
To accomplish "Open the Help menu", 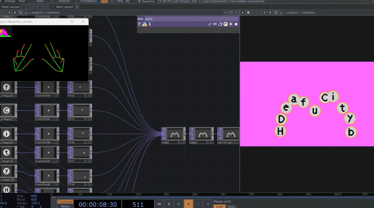I will (22, 1).
